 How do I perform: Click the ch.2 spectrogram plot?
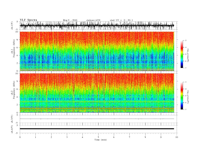[97, 93]
